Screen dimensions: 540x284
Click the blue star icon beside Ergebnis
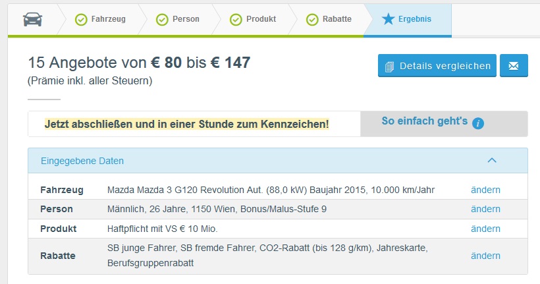pyautogui.click(x=388, y=19)
